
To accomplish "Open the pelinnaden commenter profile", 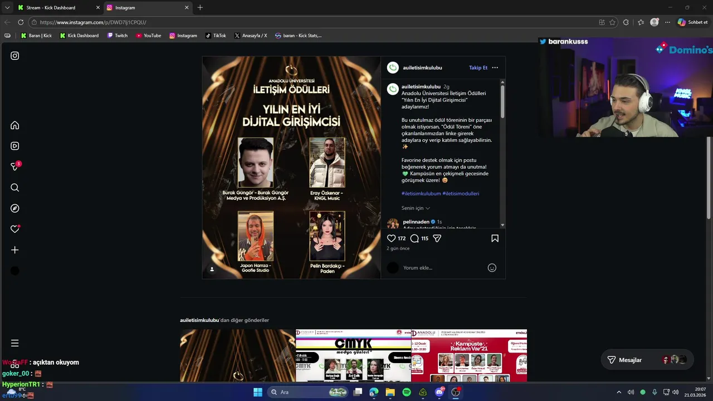I will coord(416,222).
